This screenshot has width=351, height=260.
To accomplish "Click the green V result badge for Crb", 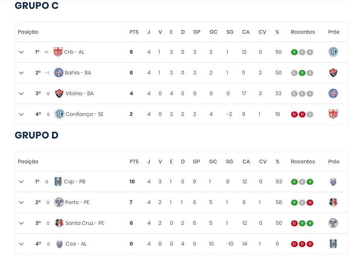I will [x=294, y=52].
